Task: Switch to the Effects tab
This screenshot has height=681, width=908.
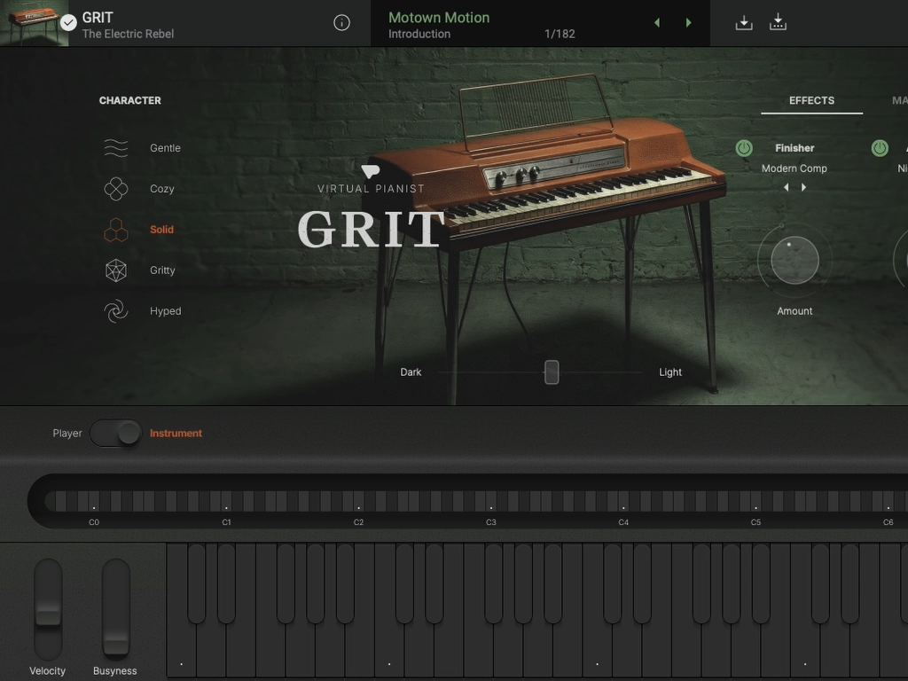Action: point(811,100)
